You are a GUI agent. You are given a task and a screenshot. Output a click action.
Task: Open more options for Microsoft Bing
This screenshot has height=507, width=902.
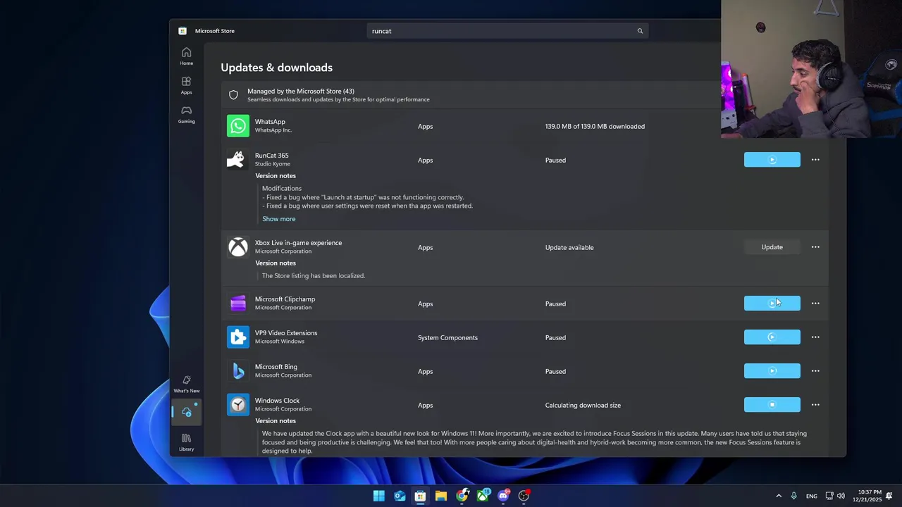click(815, 371)
